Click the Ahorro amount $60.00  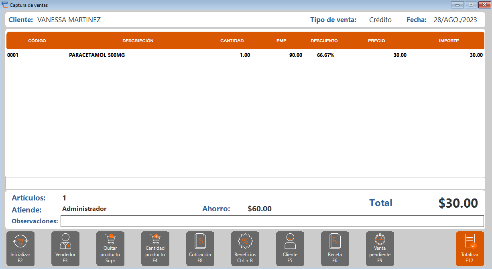[x=260, y=209]
